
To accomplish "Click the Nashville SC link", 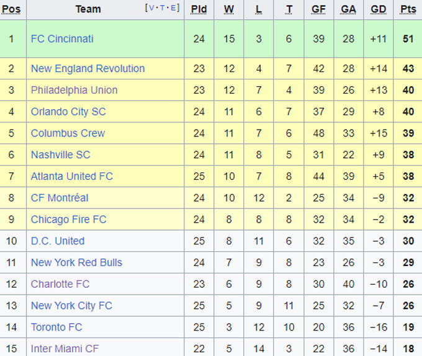I will click(60, 155).
